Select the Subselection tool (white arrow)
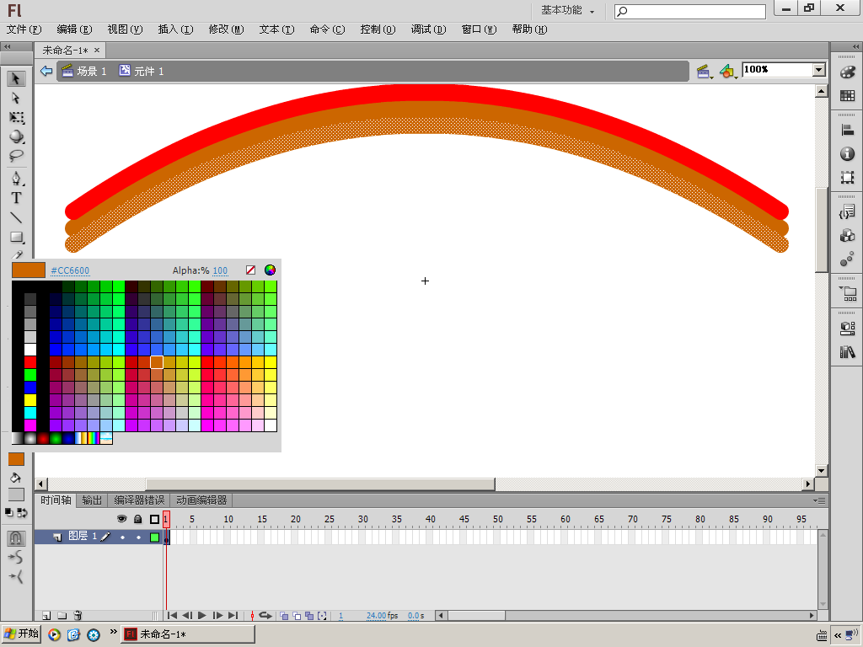 point(16,98)
